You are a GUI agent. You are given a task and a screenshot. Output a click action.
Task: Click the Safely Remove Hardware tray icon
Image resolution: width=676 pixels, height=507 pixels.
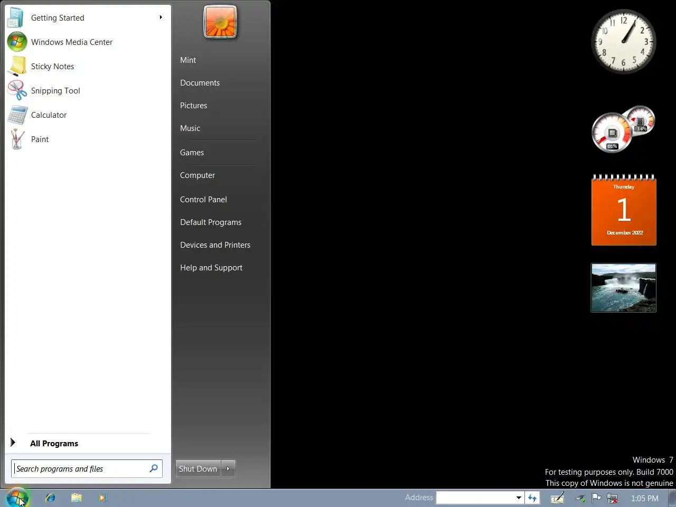580,497
